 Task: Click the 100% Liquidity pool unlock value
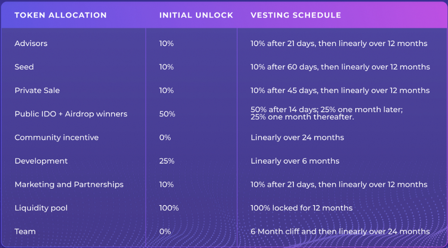point(169,208)
